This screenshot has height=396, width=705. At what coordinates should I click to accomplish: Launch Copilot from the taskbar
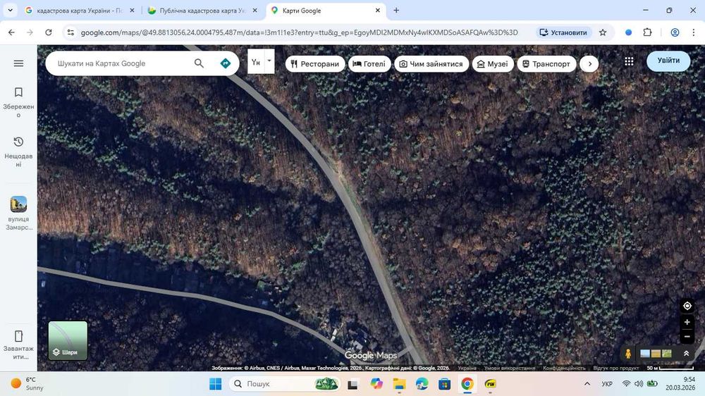[x=376, y=384]
